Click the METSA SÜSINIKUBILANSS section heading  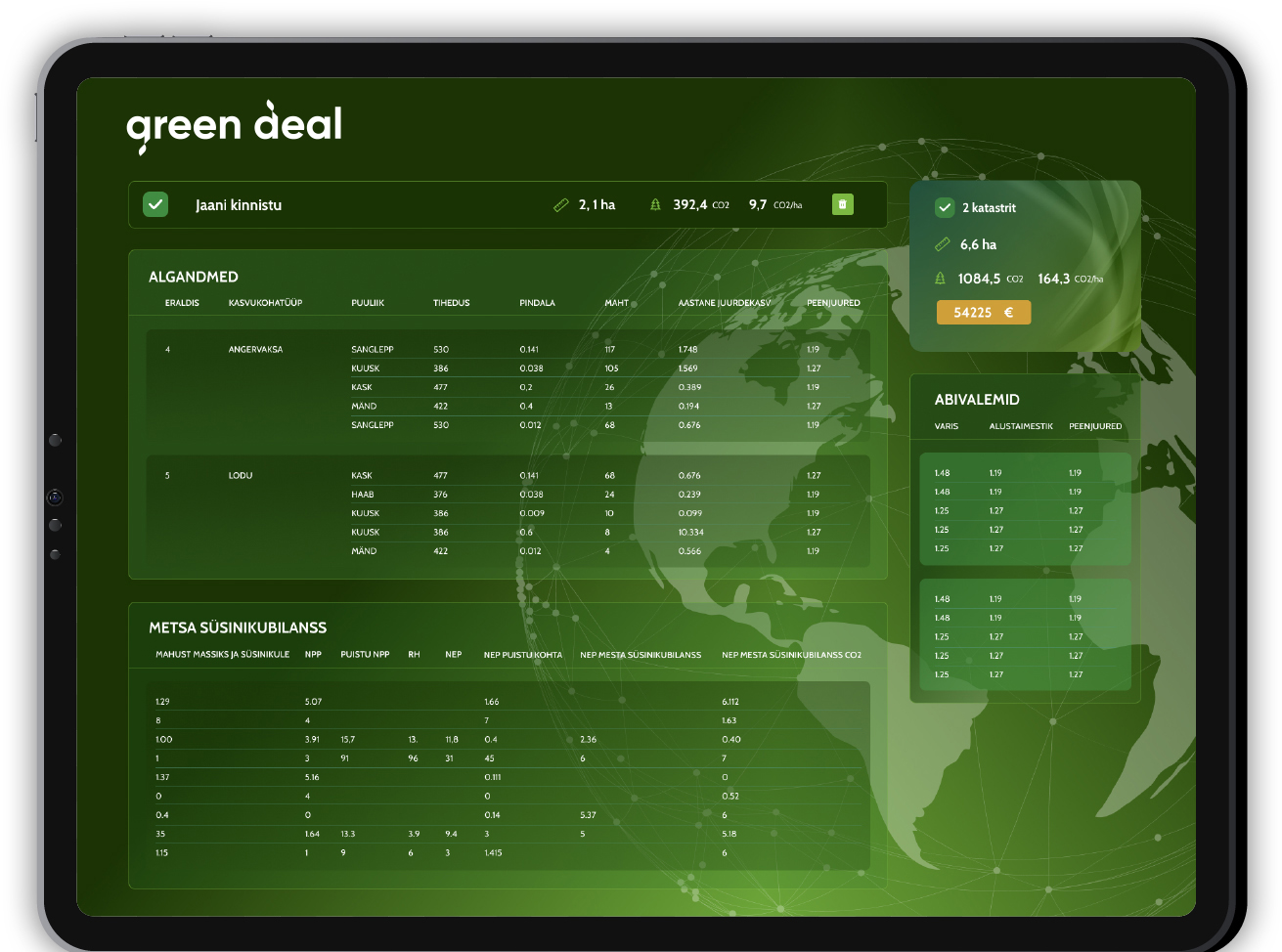tap(238, 627)
